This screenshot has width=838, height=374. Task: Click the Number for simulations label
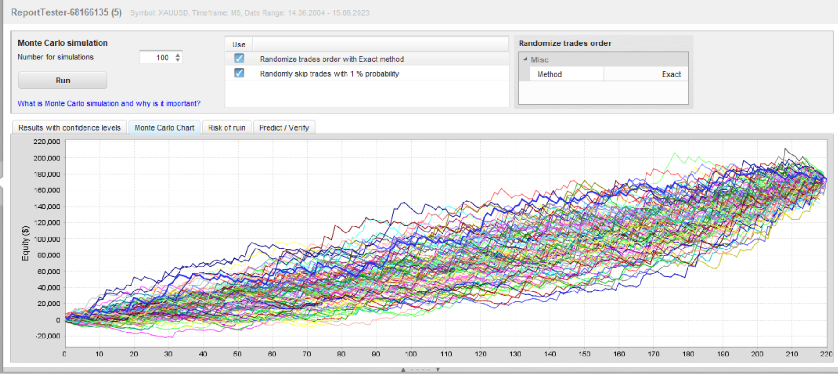click(55, 57)
